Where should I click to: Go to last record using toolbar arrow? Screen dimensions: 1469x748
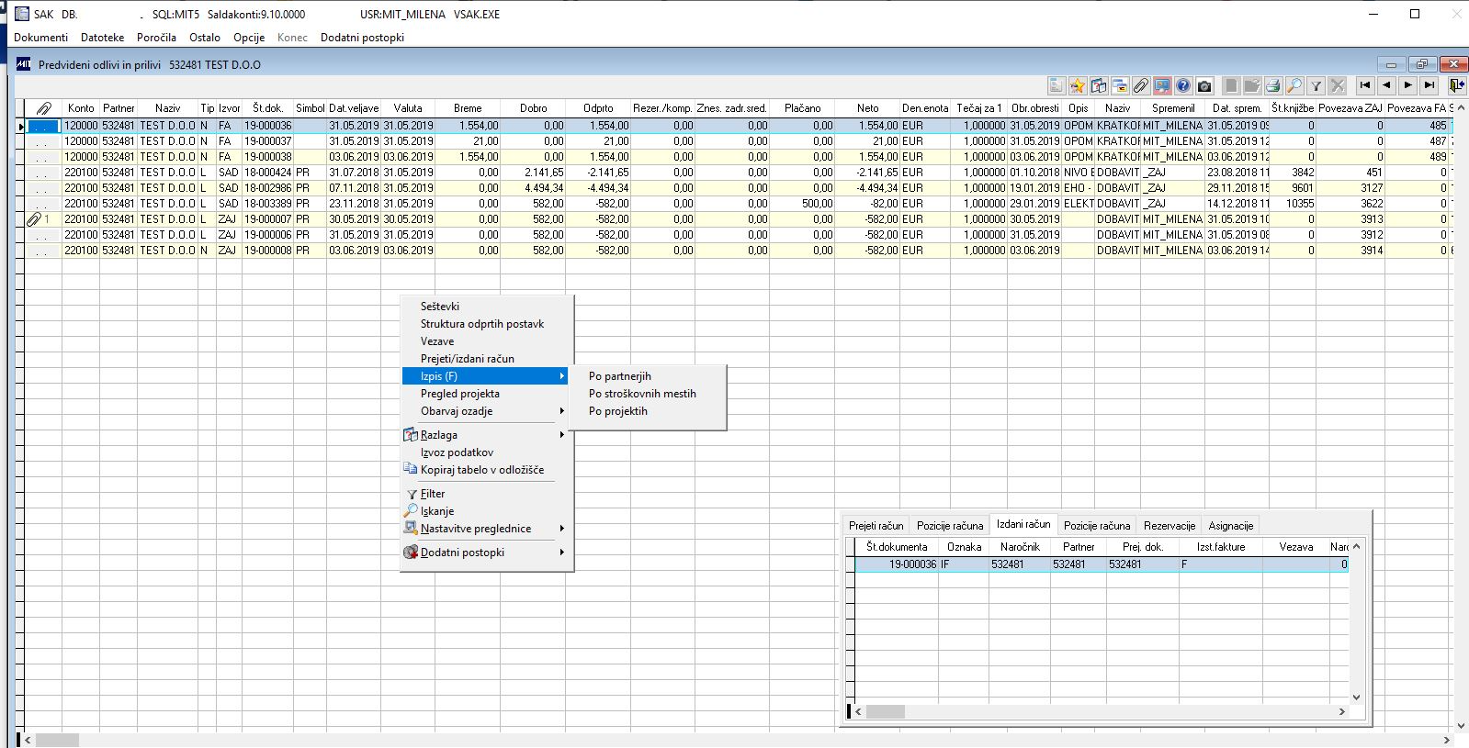(x=1429, y=85)
